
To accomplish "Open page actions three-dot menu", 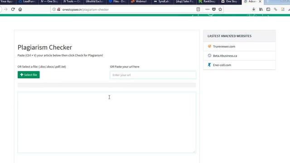I will 208,9.
